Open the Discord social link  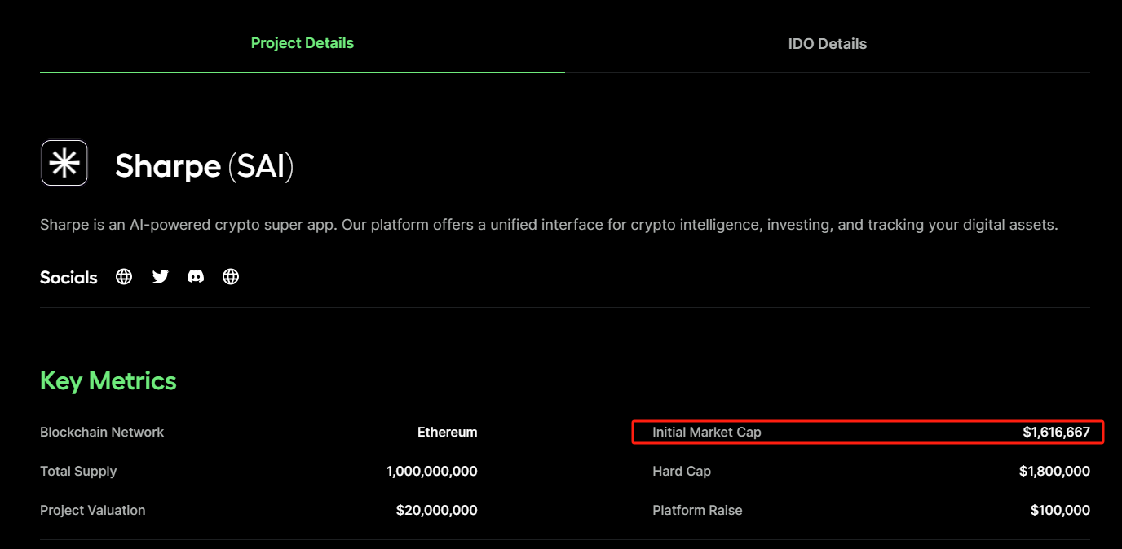(x=196, y=277)
